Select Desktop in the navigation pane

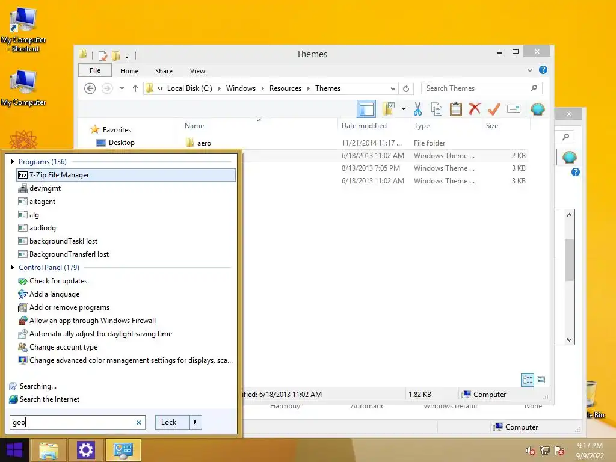122,143
